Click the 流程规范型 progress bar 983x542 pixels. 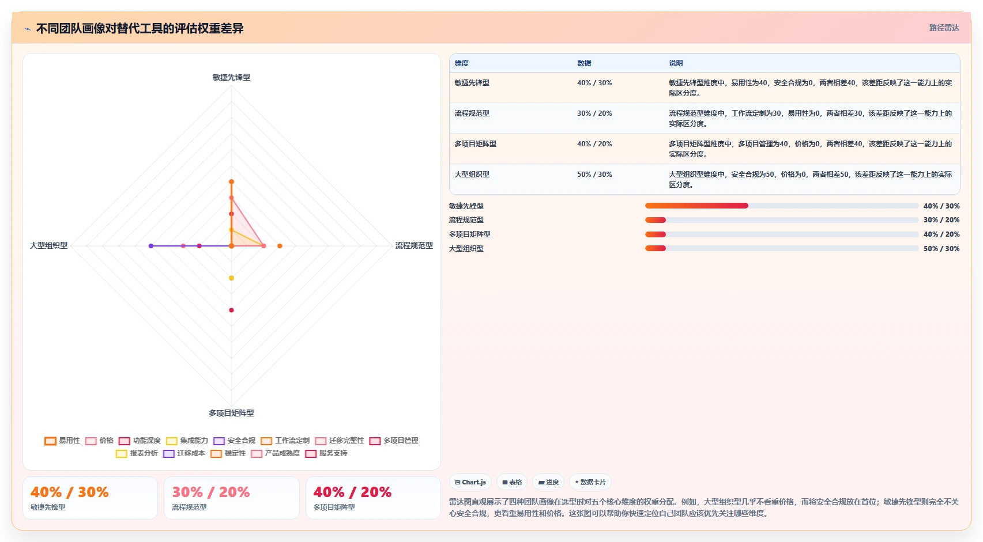782,220
